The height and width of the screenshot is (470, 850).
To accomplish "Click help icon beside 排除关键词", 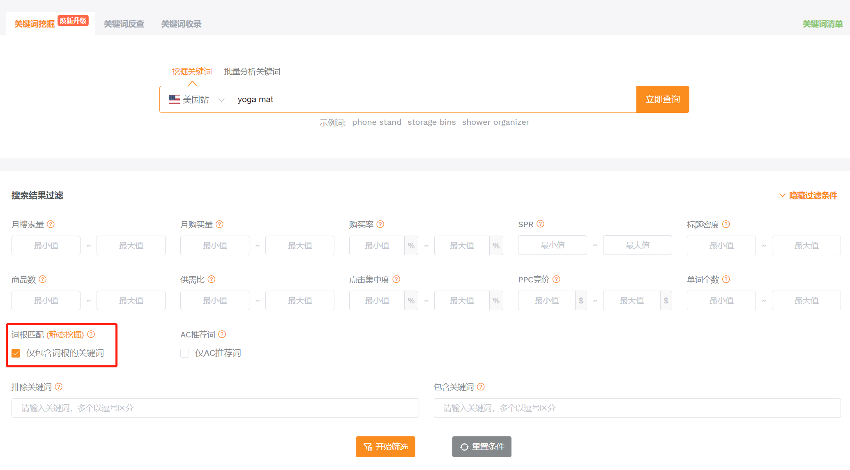I will (x=59, y=387).
